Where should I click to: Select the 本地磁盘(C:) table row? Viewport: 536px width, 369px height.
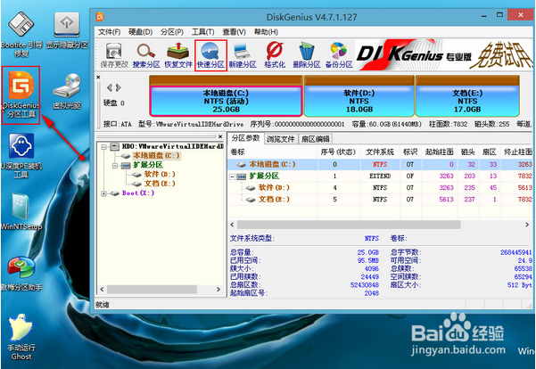[x=380, y=164]
